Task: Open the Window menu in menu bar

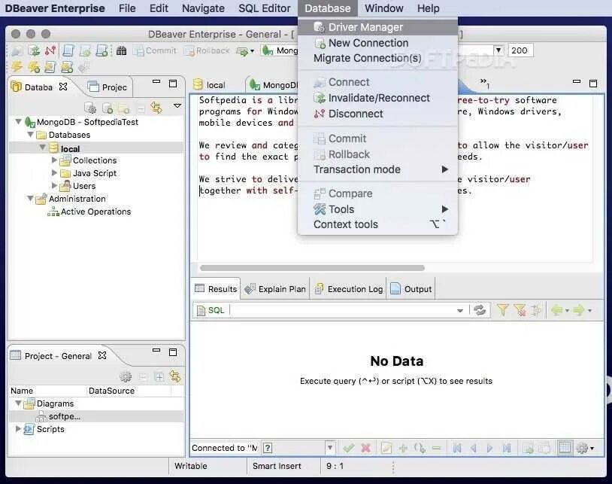Action: tap(384, 8)
